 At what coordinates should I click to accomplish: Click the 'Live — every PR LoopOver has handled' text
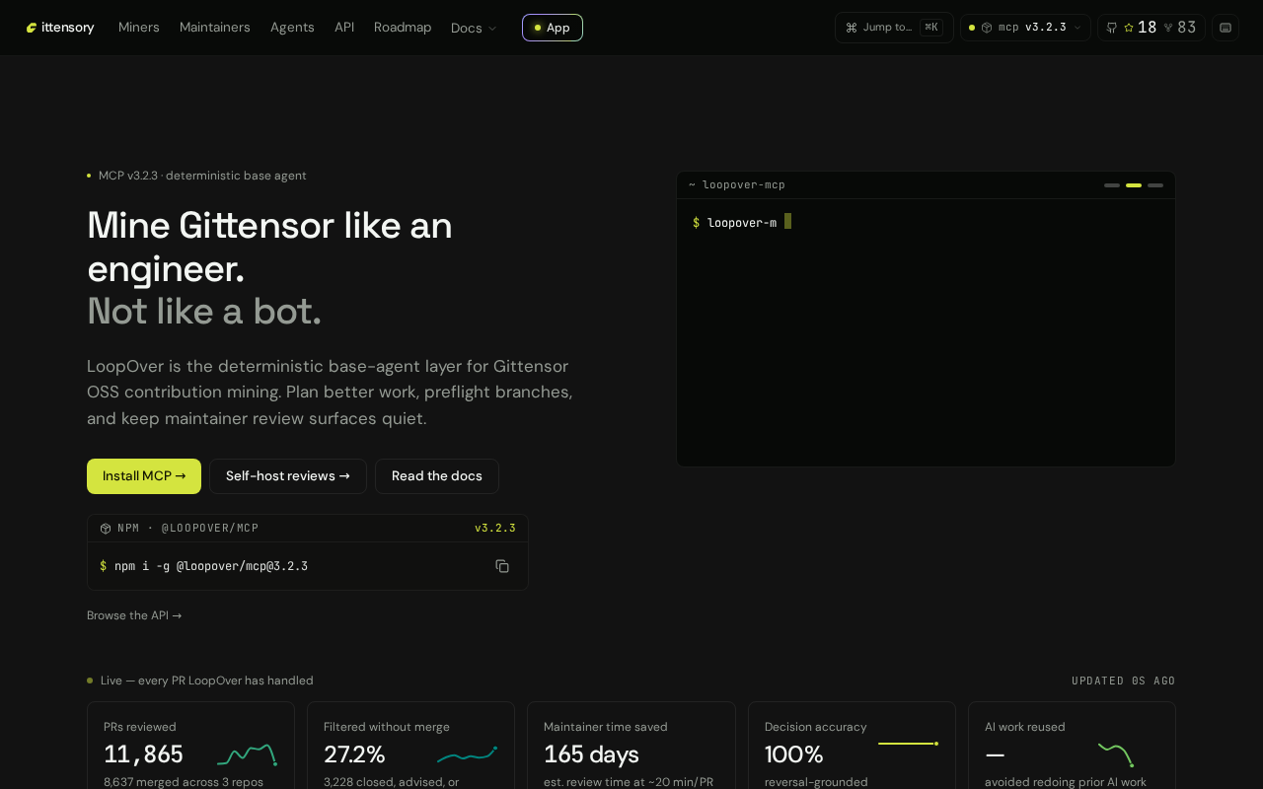point(207,681)
